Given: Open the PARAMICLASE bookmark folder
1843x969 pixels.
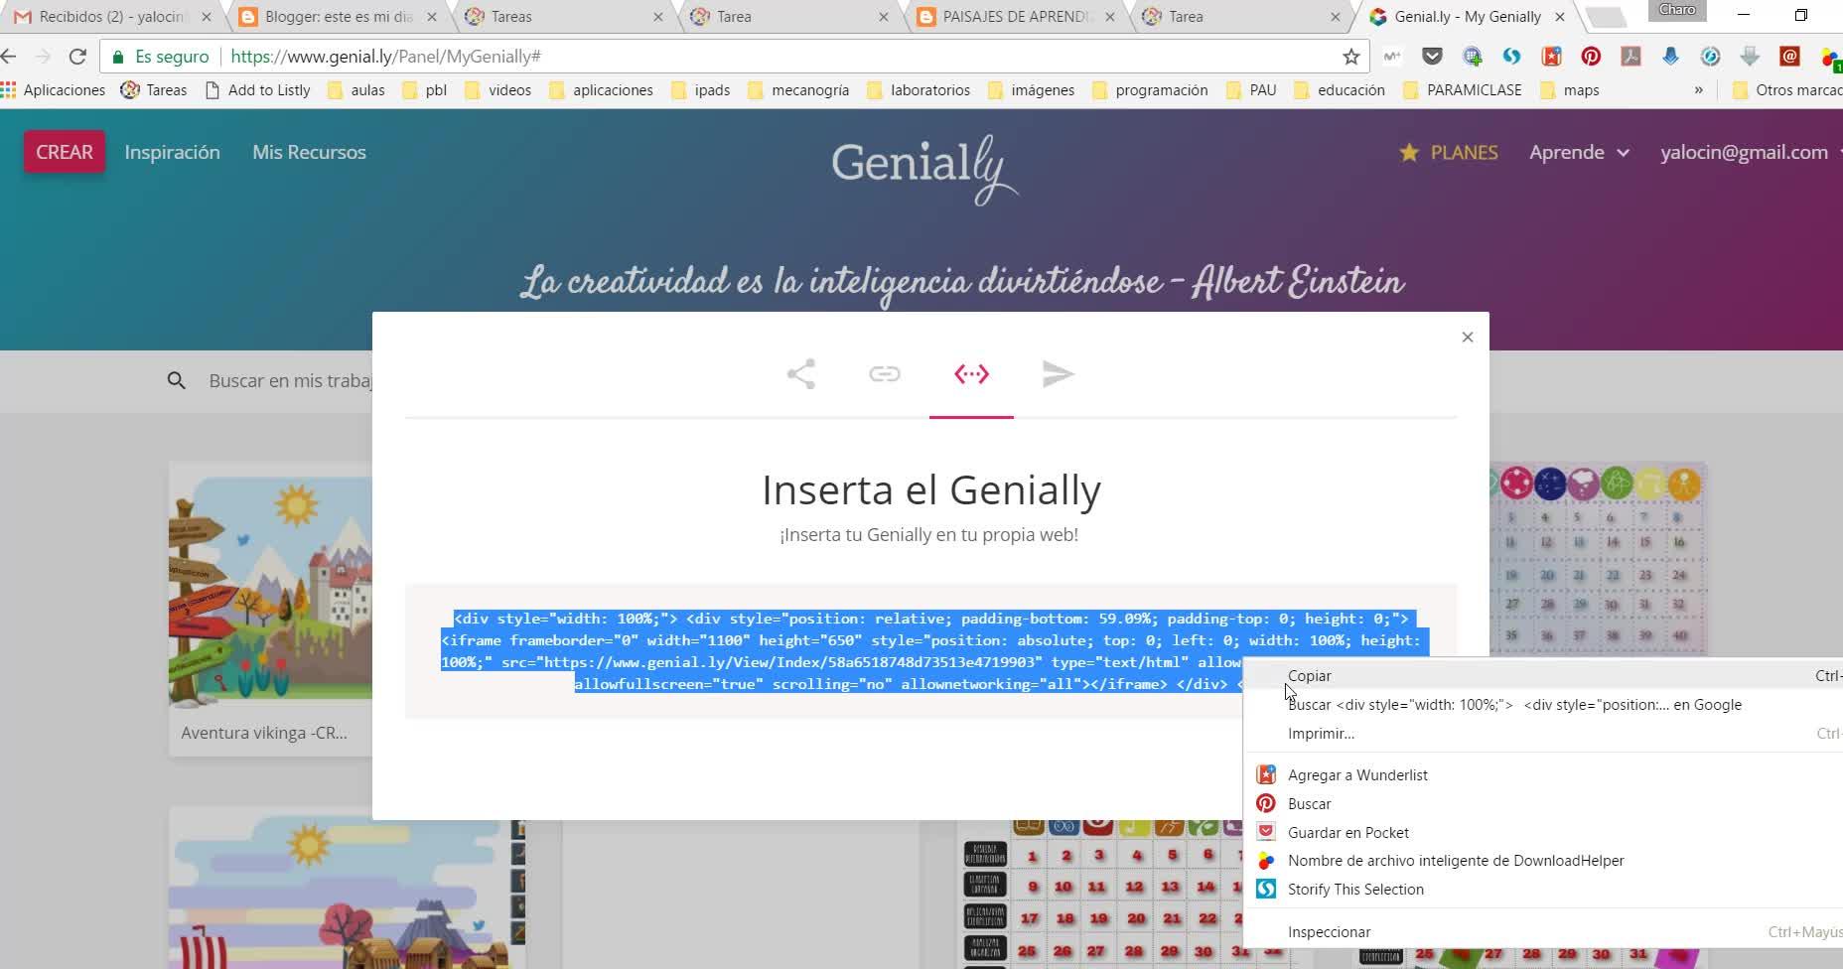Looking at the screenshot, I should 1462,90.
